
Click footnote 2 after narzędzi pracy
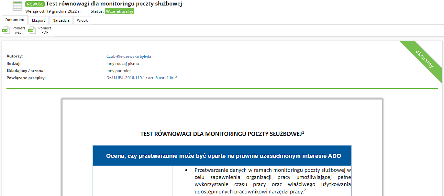(305, 191)
